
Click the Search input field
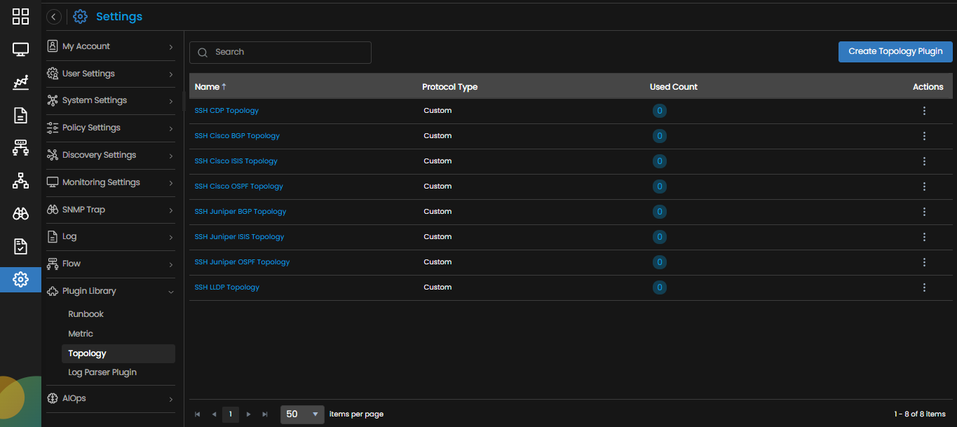[x=280, y=52]
